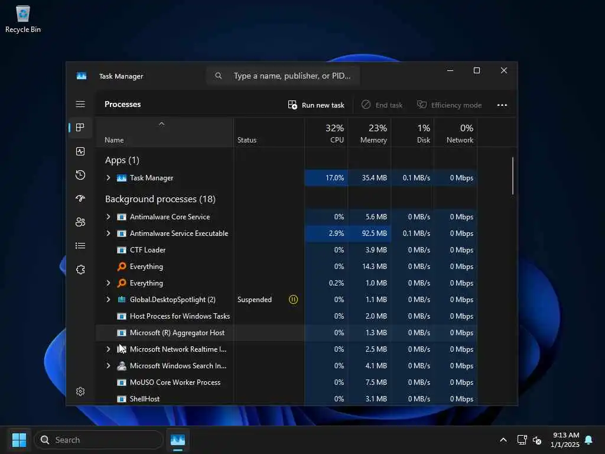The height and width of the screenshot is (454, 605).
Task: Click the 92.5 MB memory cell
Action: click(369, 233)
